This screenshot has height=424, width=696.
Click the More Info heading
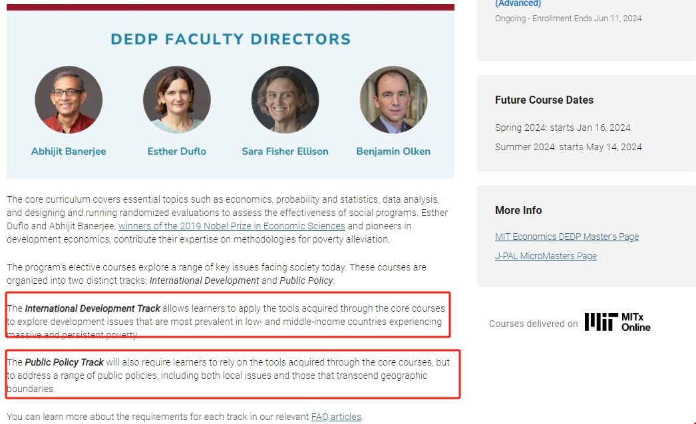coord(518,211)
